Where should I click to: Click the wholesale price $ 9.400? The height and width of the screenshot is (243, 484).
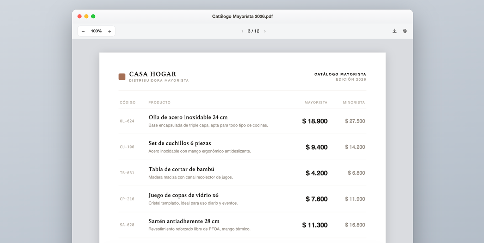[x=317, y=147]
